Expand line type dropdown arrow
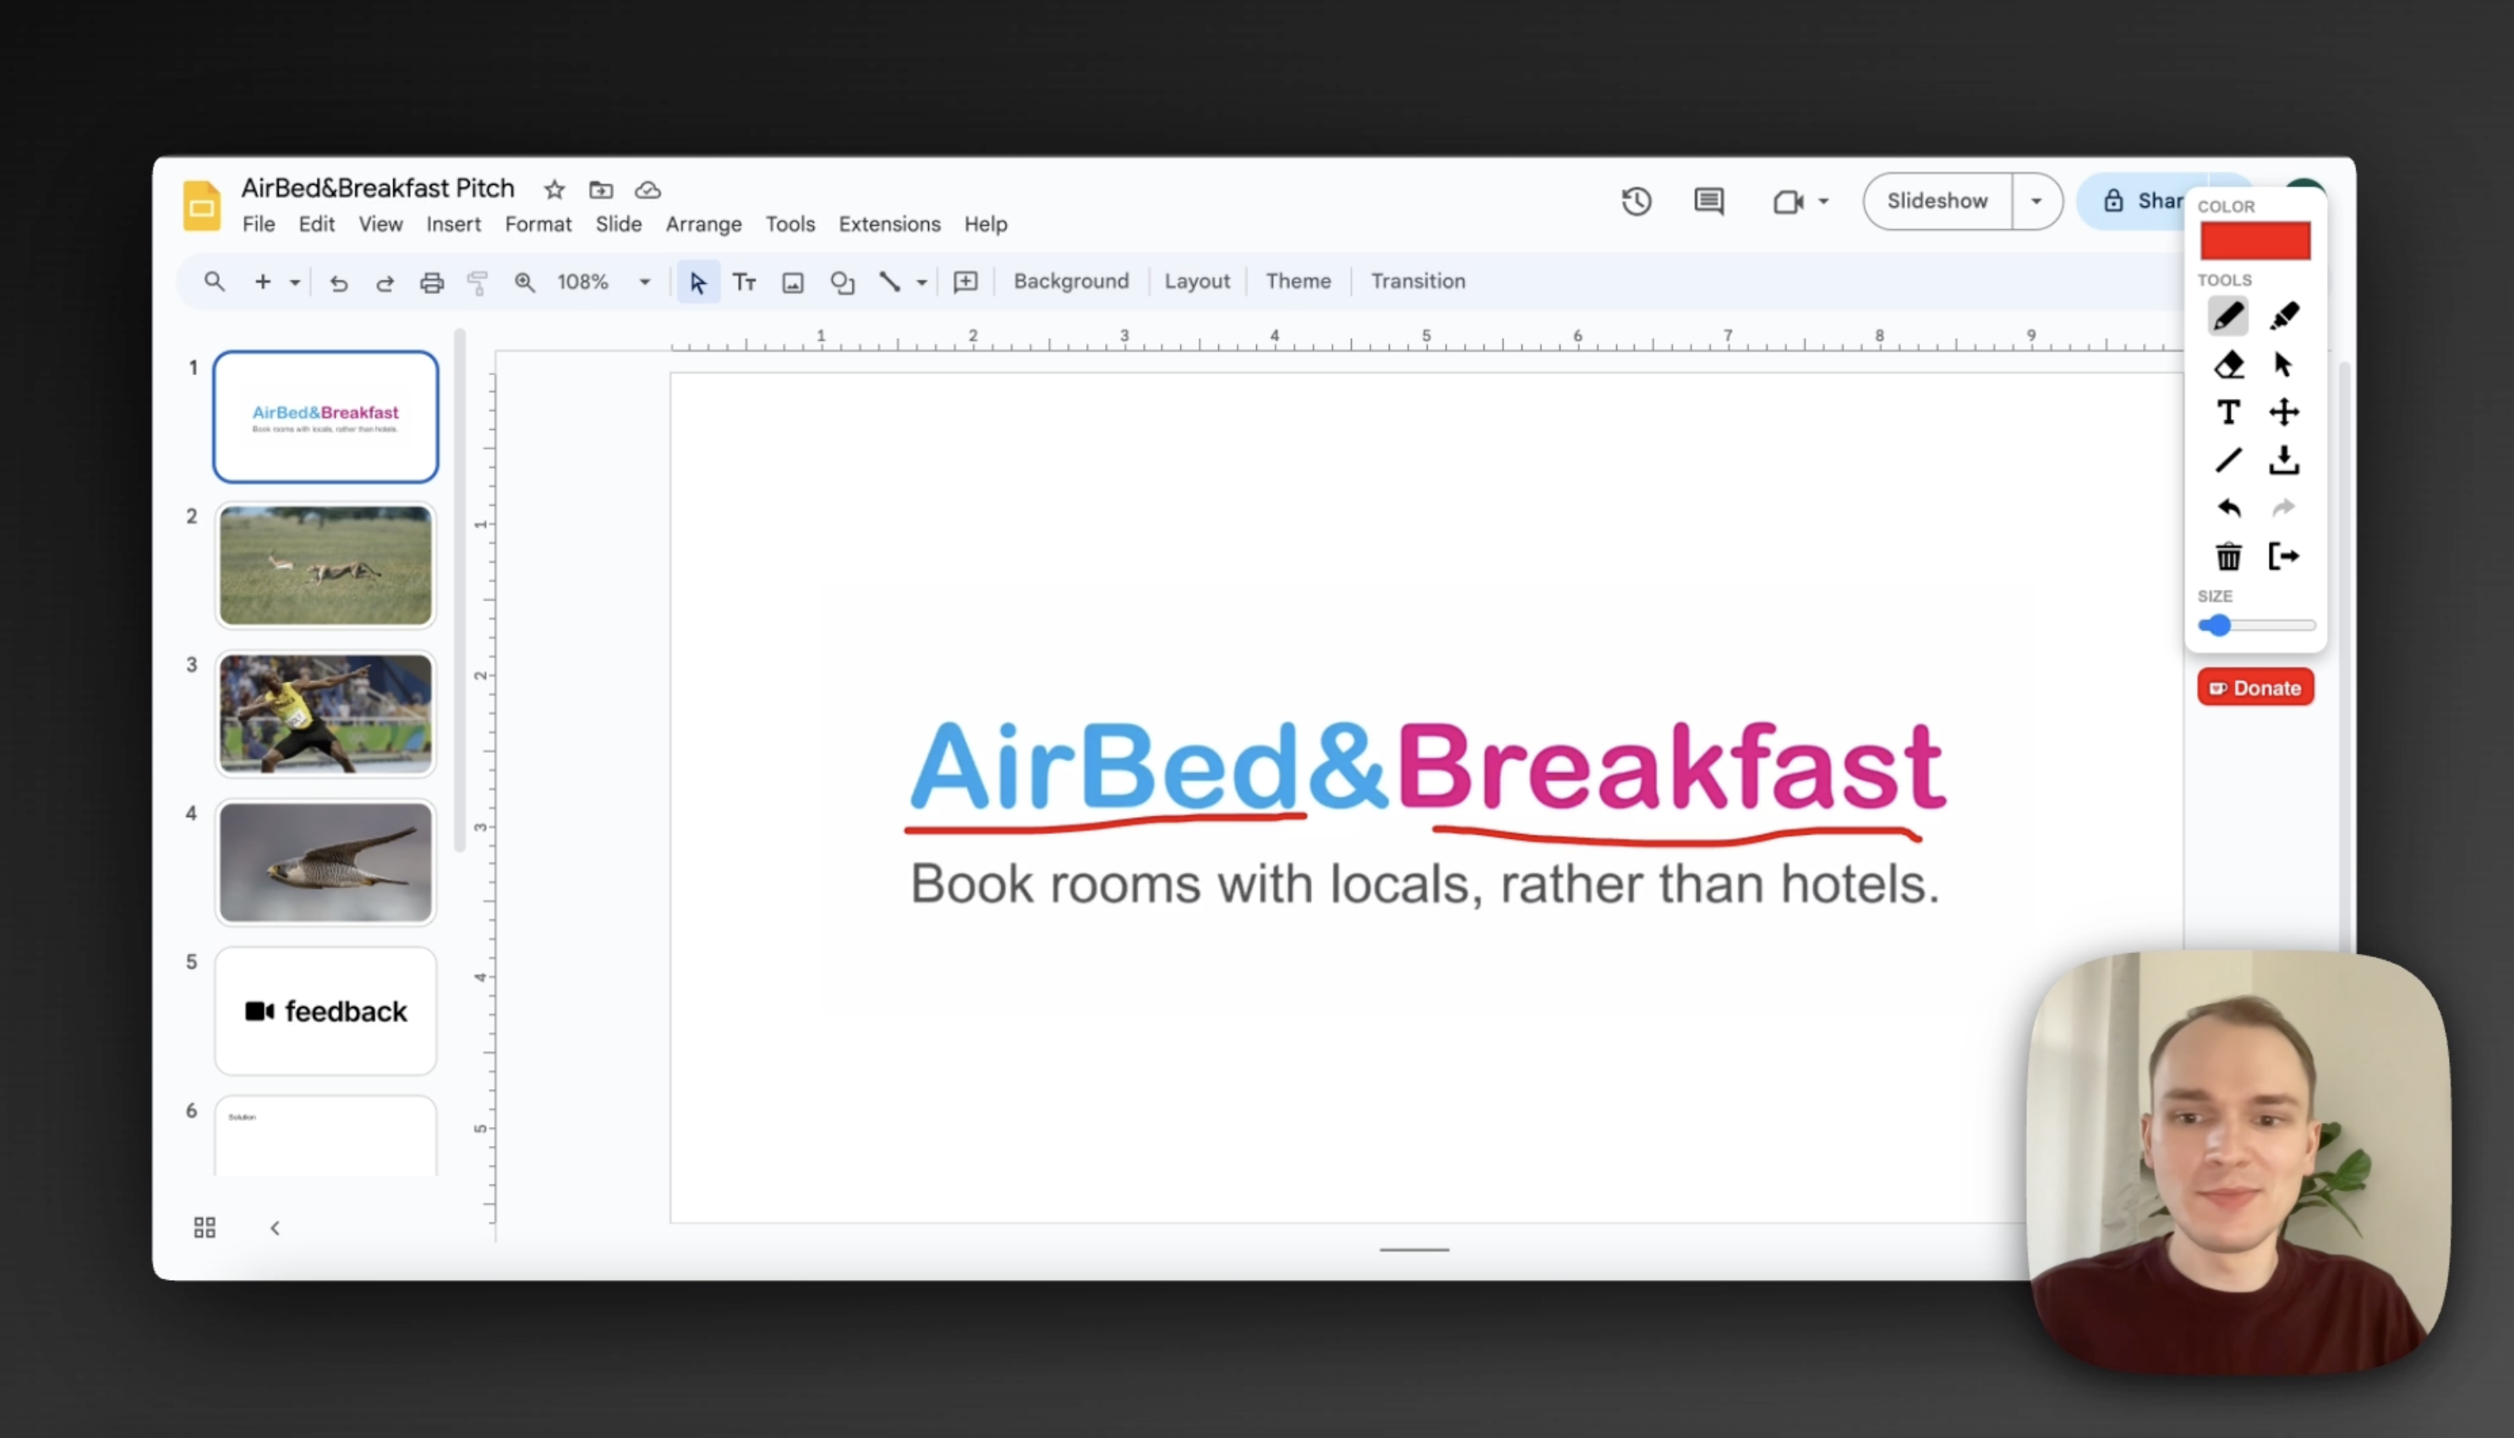Screen dimensions: 2514x1438 tap(921, 282)
